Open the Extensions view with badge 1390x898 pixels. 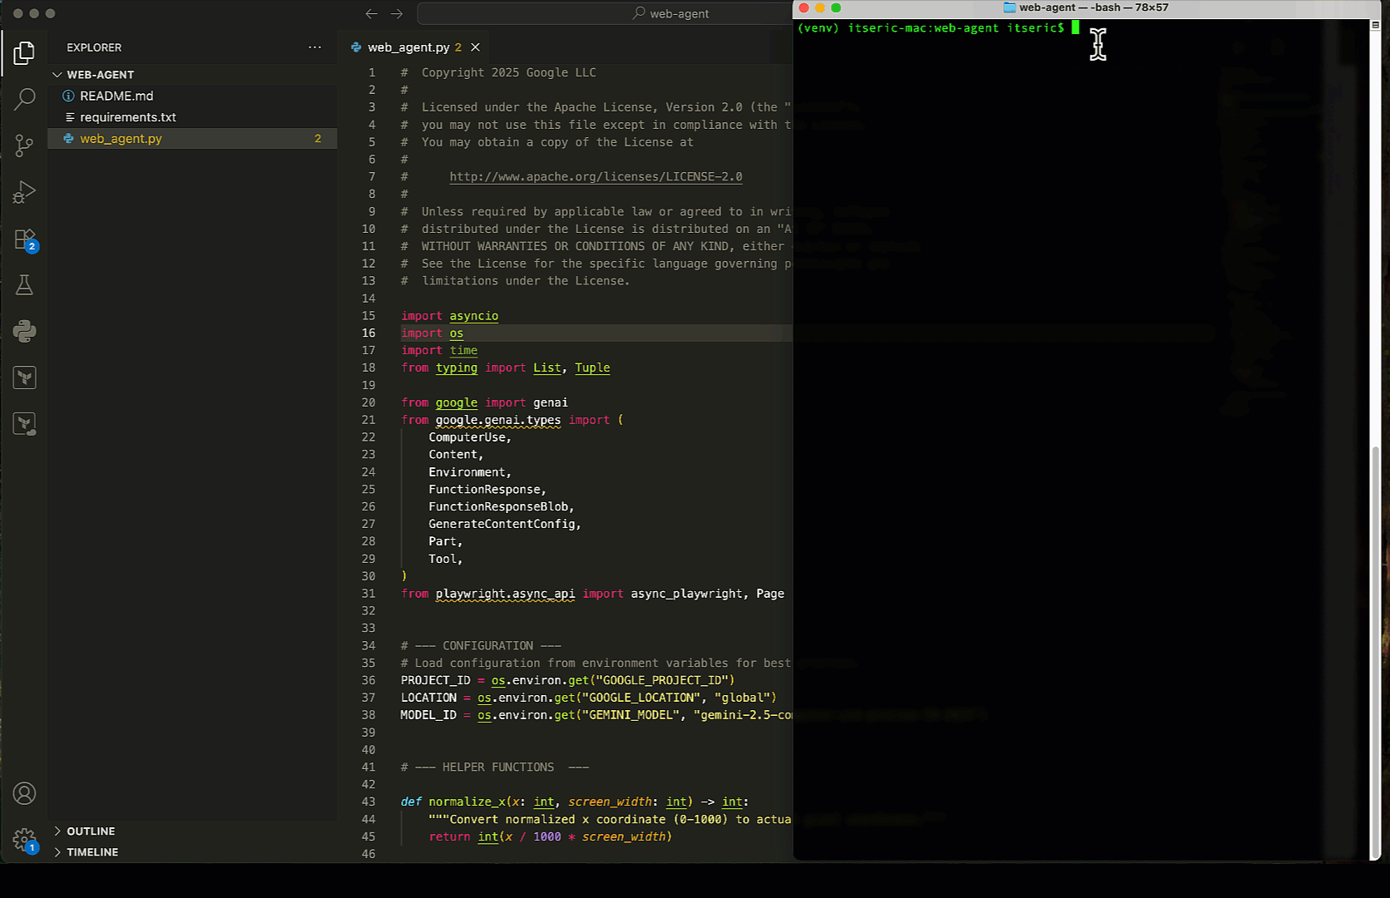coord(24,239)
